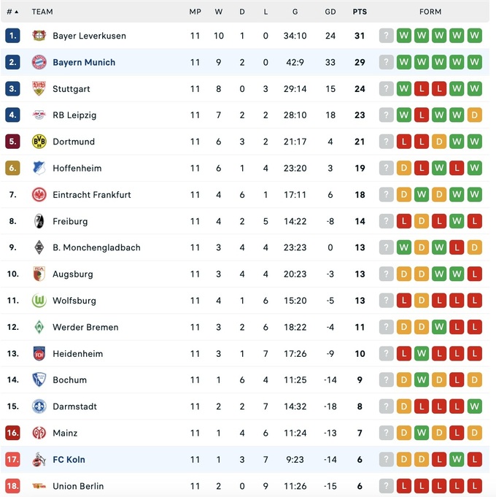Open the FC Koln team link
The image size is (496, 497).
tap(69, 460)
